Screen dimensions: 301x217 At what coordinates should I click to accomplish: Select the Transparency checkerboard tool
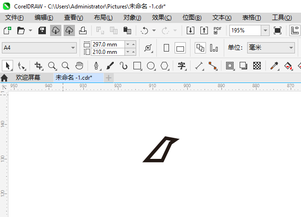tap(257, 66)
